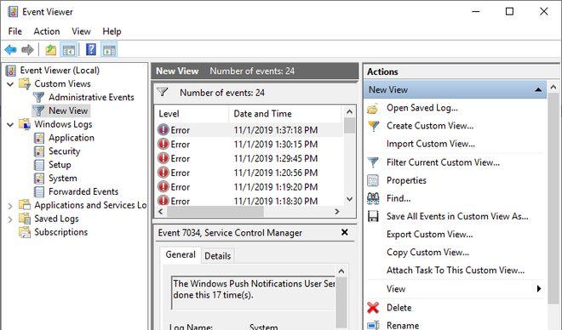Screen dimensions: 562x330
Task: Collapse the Custom Views tree node
Action: point(10,84)
